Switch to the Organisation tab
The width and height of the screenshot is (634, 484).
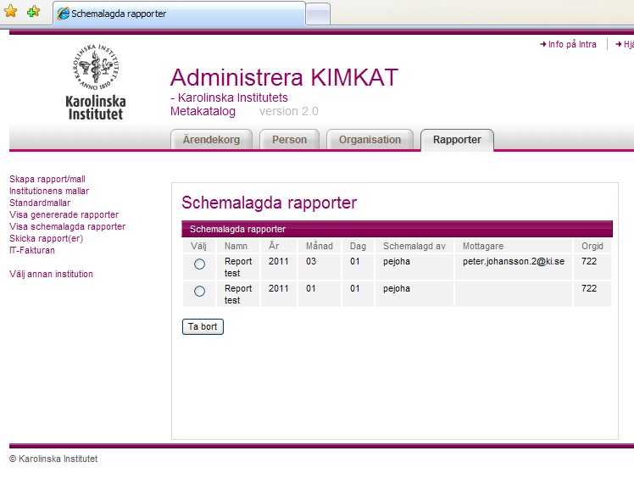370,140
